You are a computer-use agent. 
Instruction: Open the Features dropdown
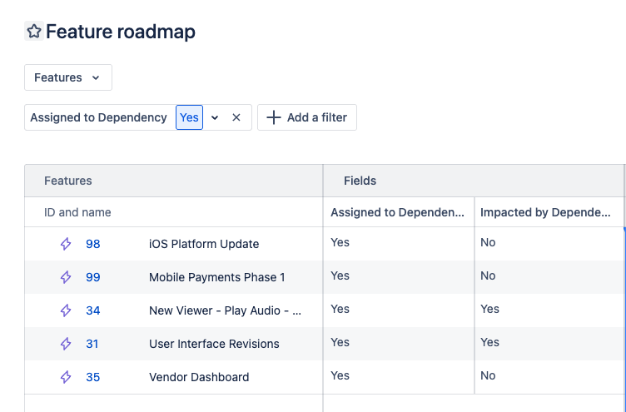pos(67,77)
